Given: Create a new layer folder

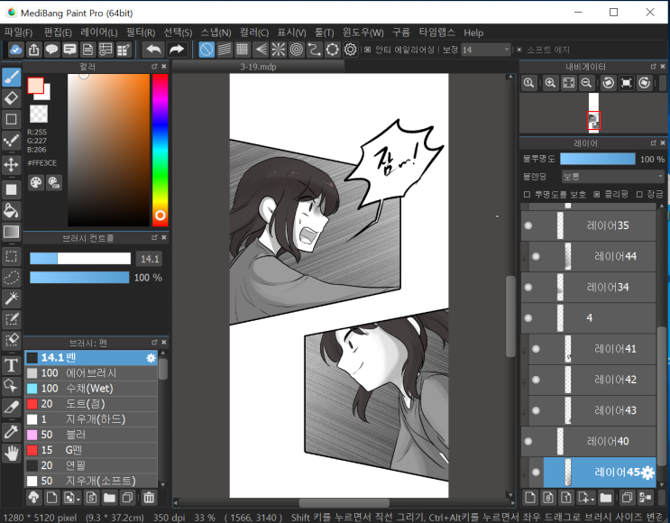Looking at the screenshot, I should [605, 498].
